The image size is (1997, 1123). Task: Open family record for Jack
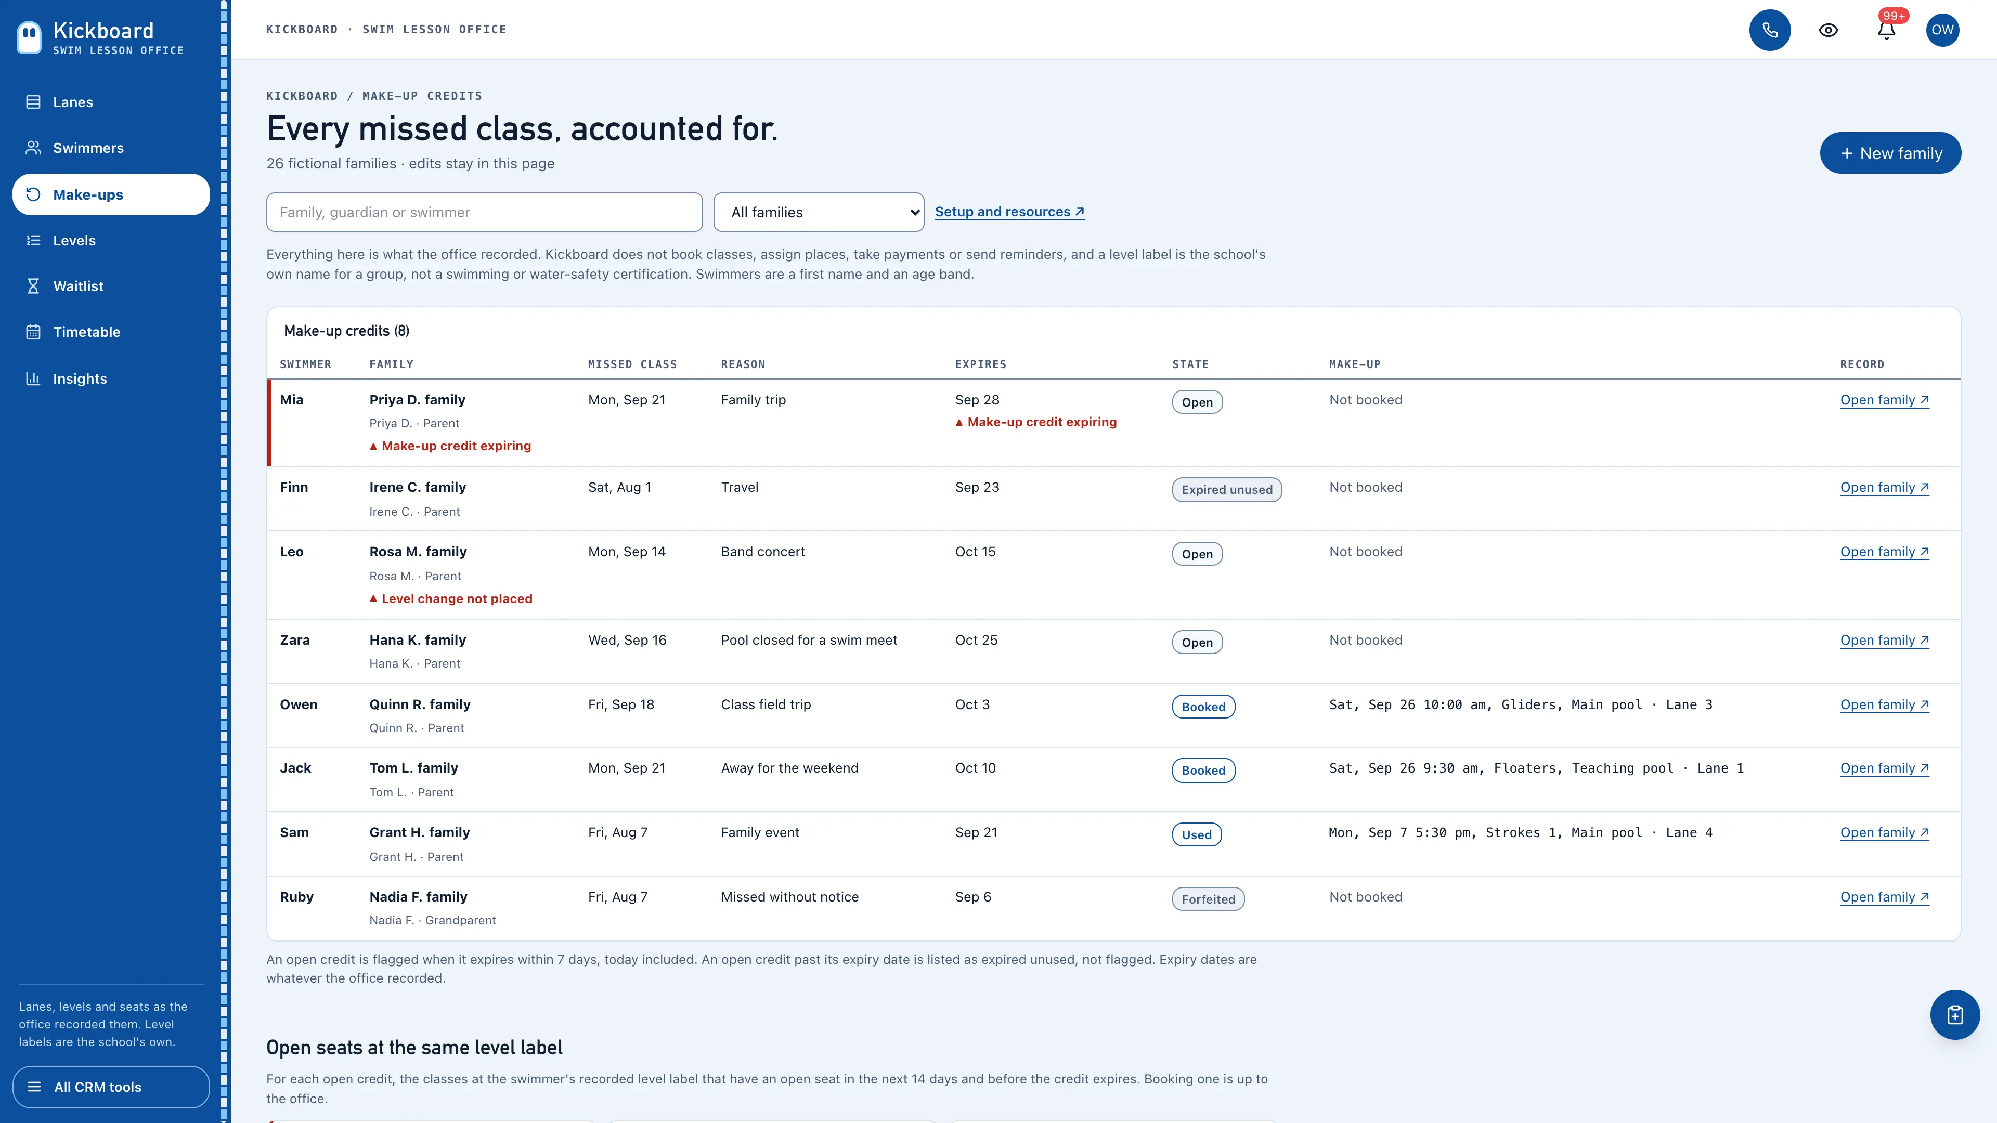click(1885, 768)
